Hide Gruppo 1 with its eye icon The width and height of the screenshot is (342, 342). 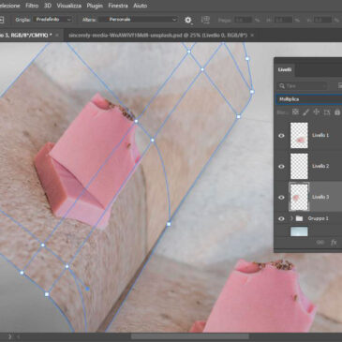click(x=281, y=218)
